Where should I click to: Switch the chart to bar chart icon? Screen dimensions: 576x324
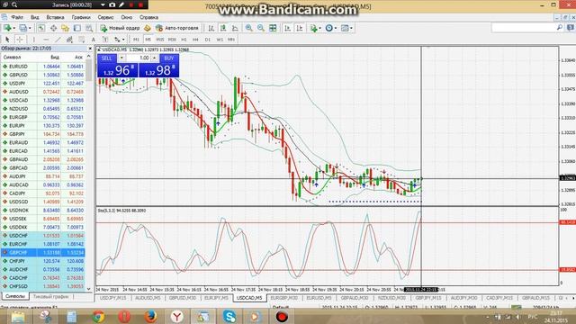pos(211,28)
